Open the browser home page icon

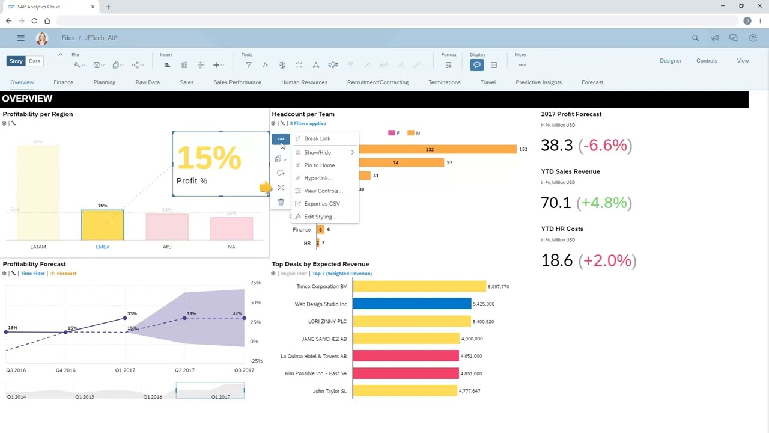tap(47, 21)
